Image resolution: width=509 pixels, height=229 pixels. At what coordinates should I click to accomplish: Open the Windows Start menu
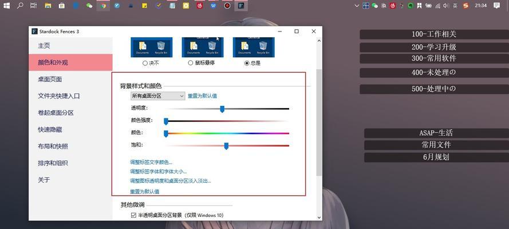(6, 6)
